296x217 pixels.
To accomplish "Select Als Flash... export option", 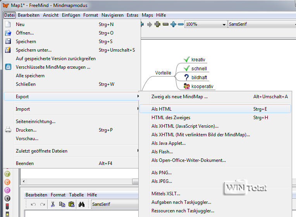I will 215,152.
